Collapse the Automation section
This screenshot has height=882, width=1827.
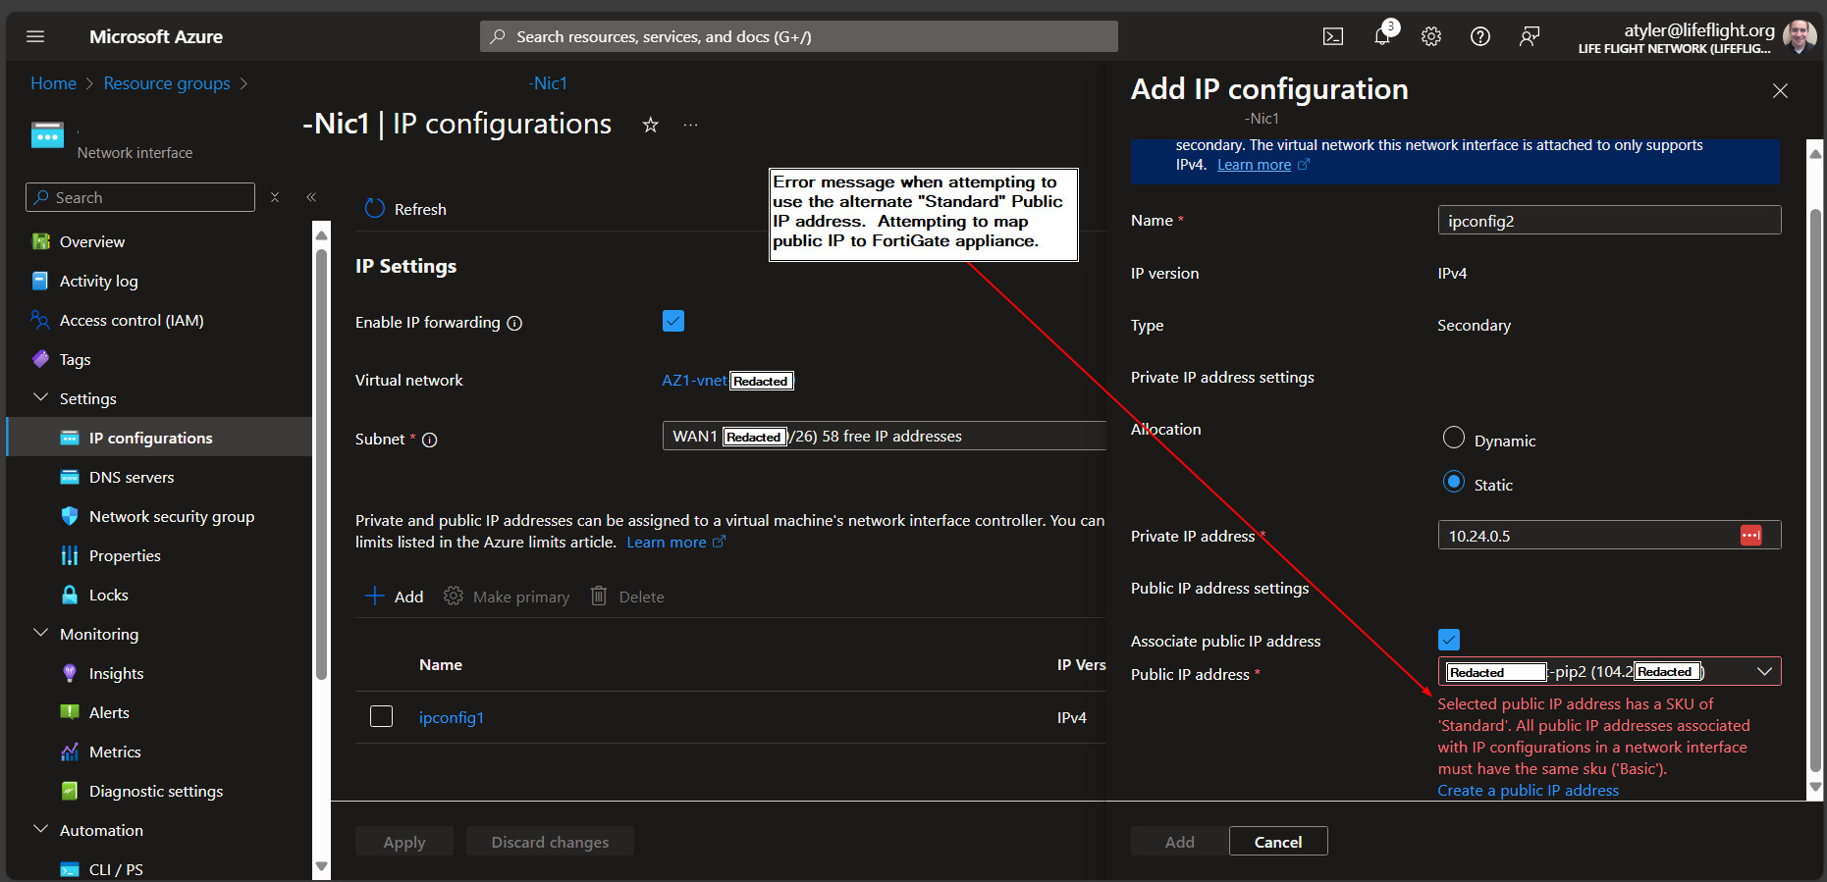[x=40, y=829]
